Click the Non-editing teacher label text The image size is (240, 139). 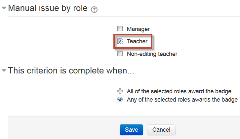(152, 54)
